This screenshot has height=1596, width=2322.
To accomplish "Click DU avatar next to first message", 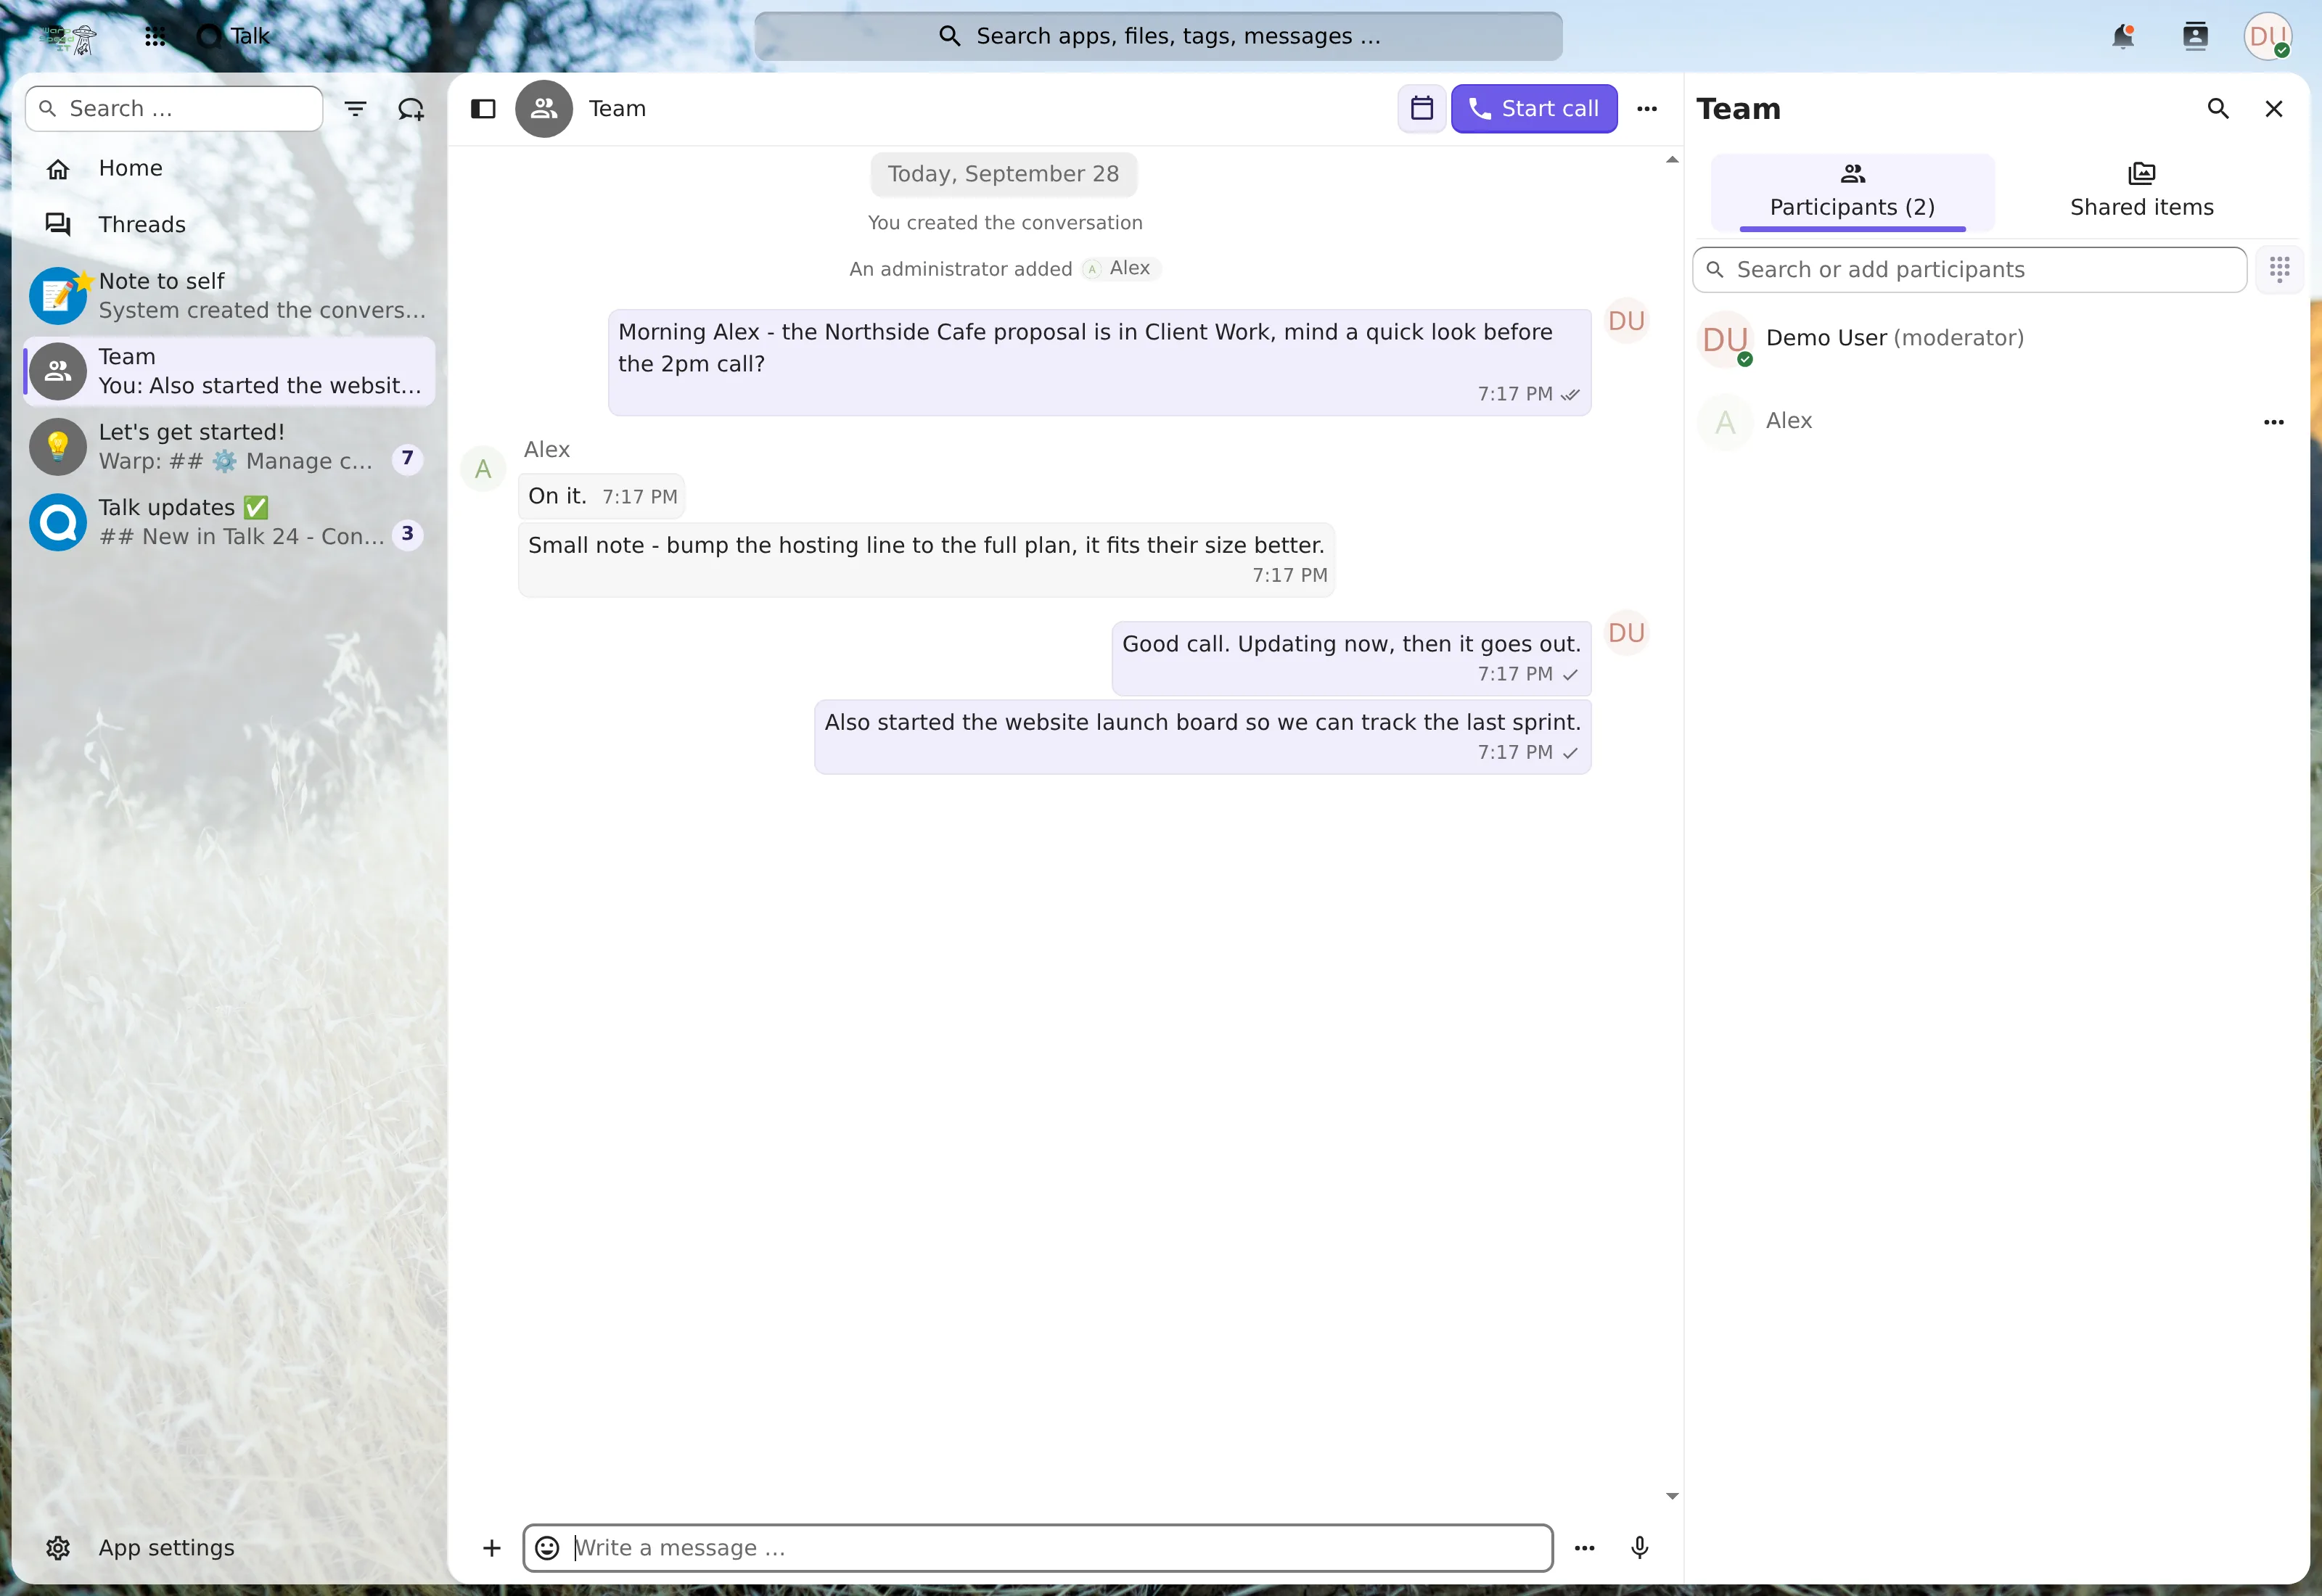I will pos(1626,321).
